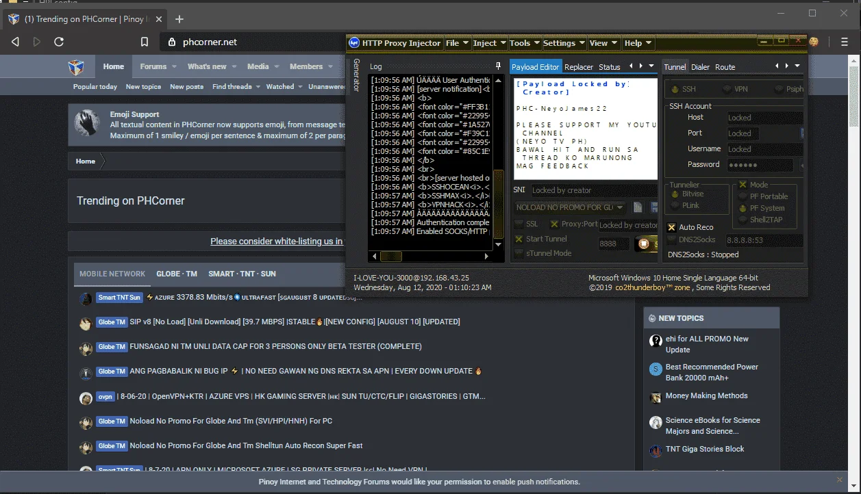Click the right scroll arrow under the Log
861x494 pixels.
(x=487, y=257)
